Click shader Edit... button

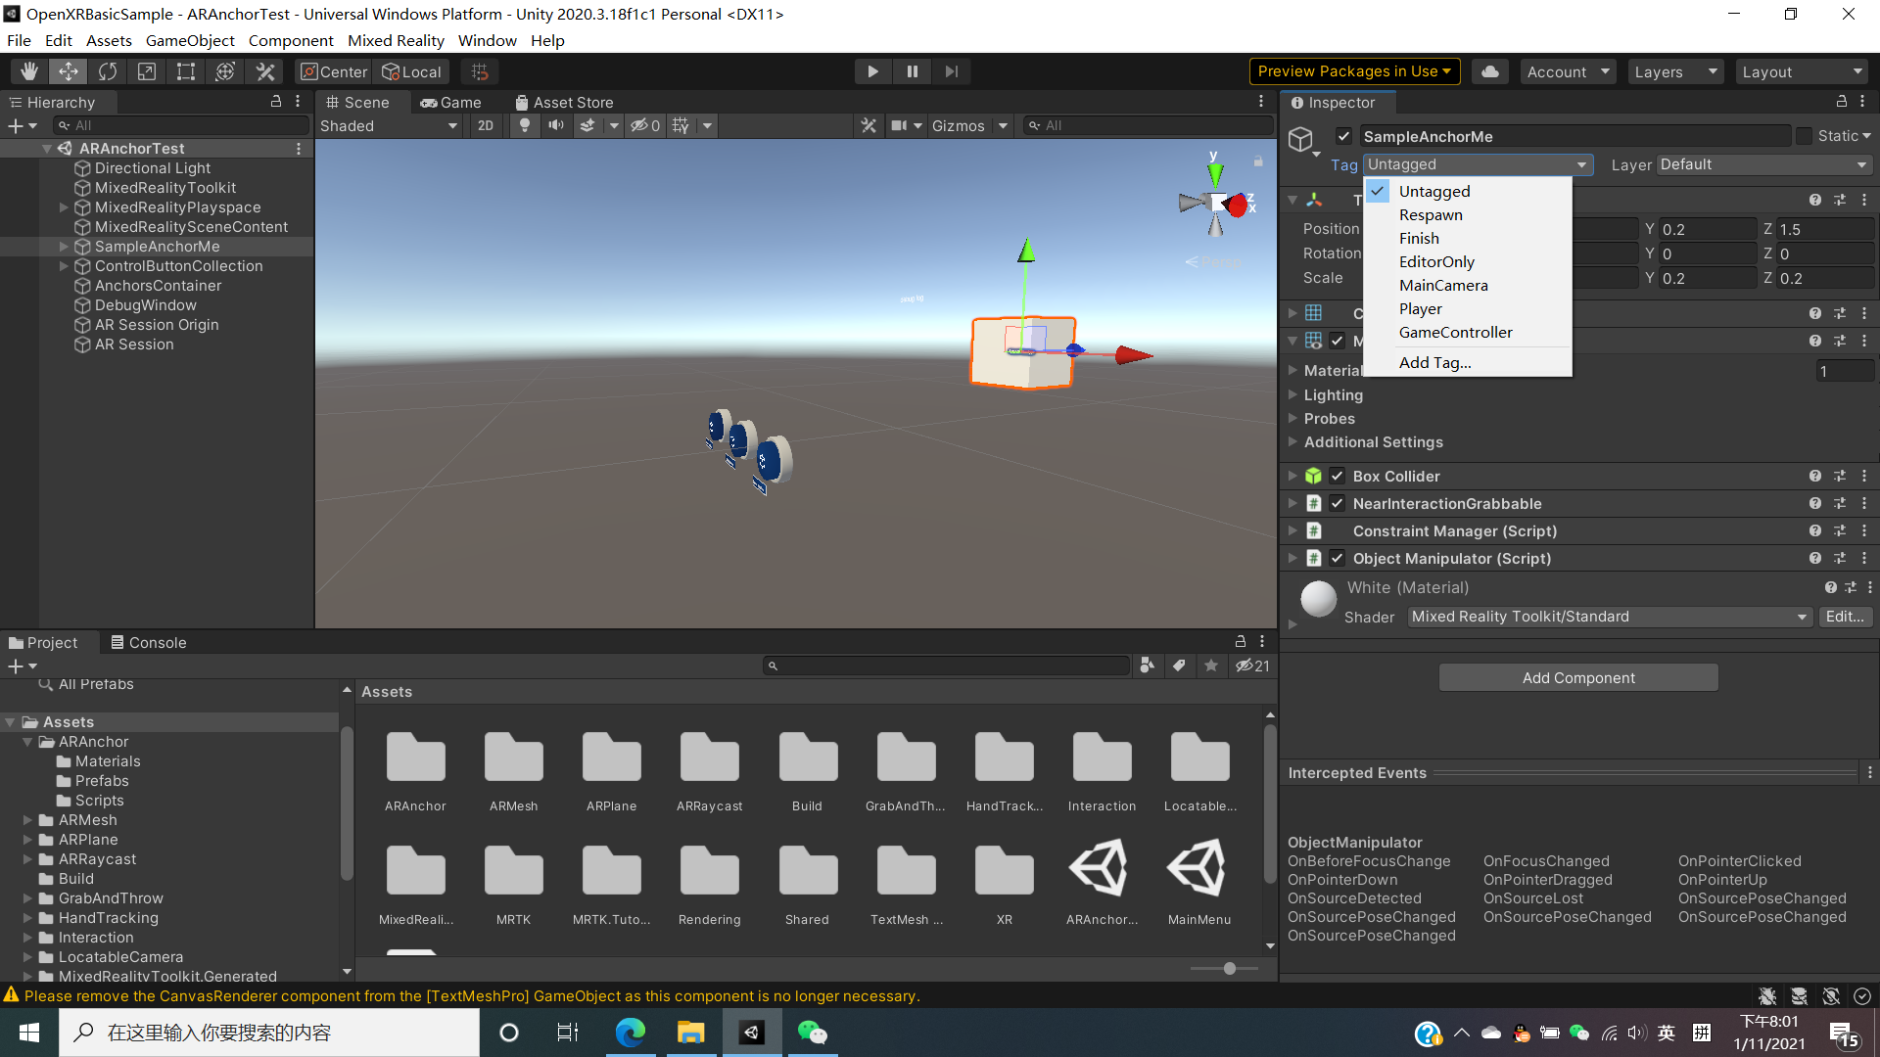(1845, 617)
